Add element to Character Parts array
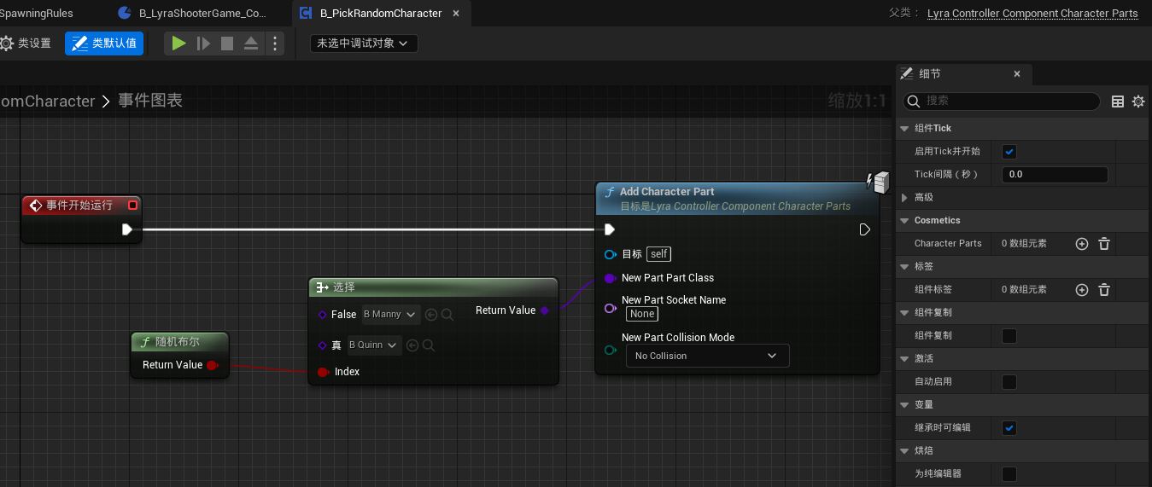This screenshot has width=1152, height=487. [1082, 244]
